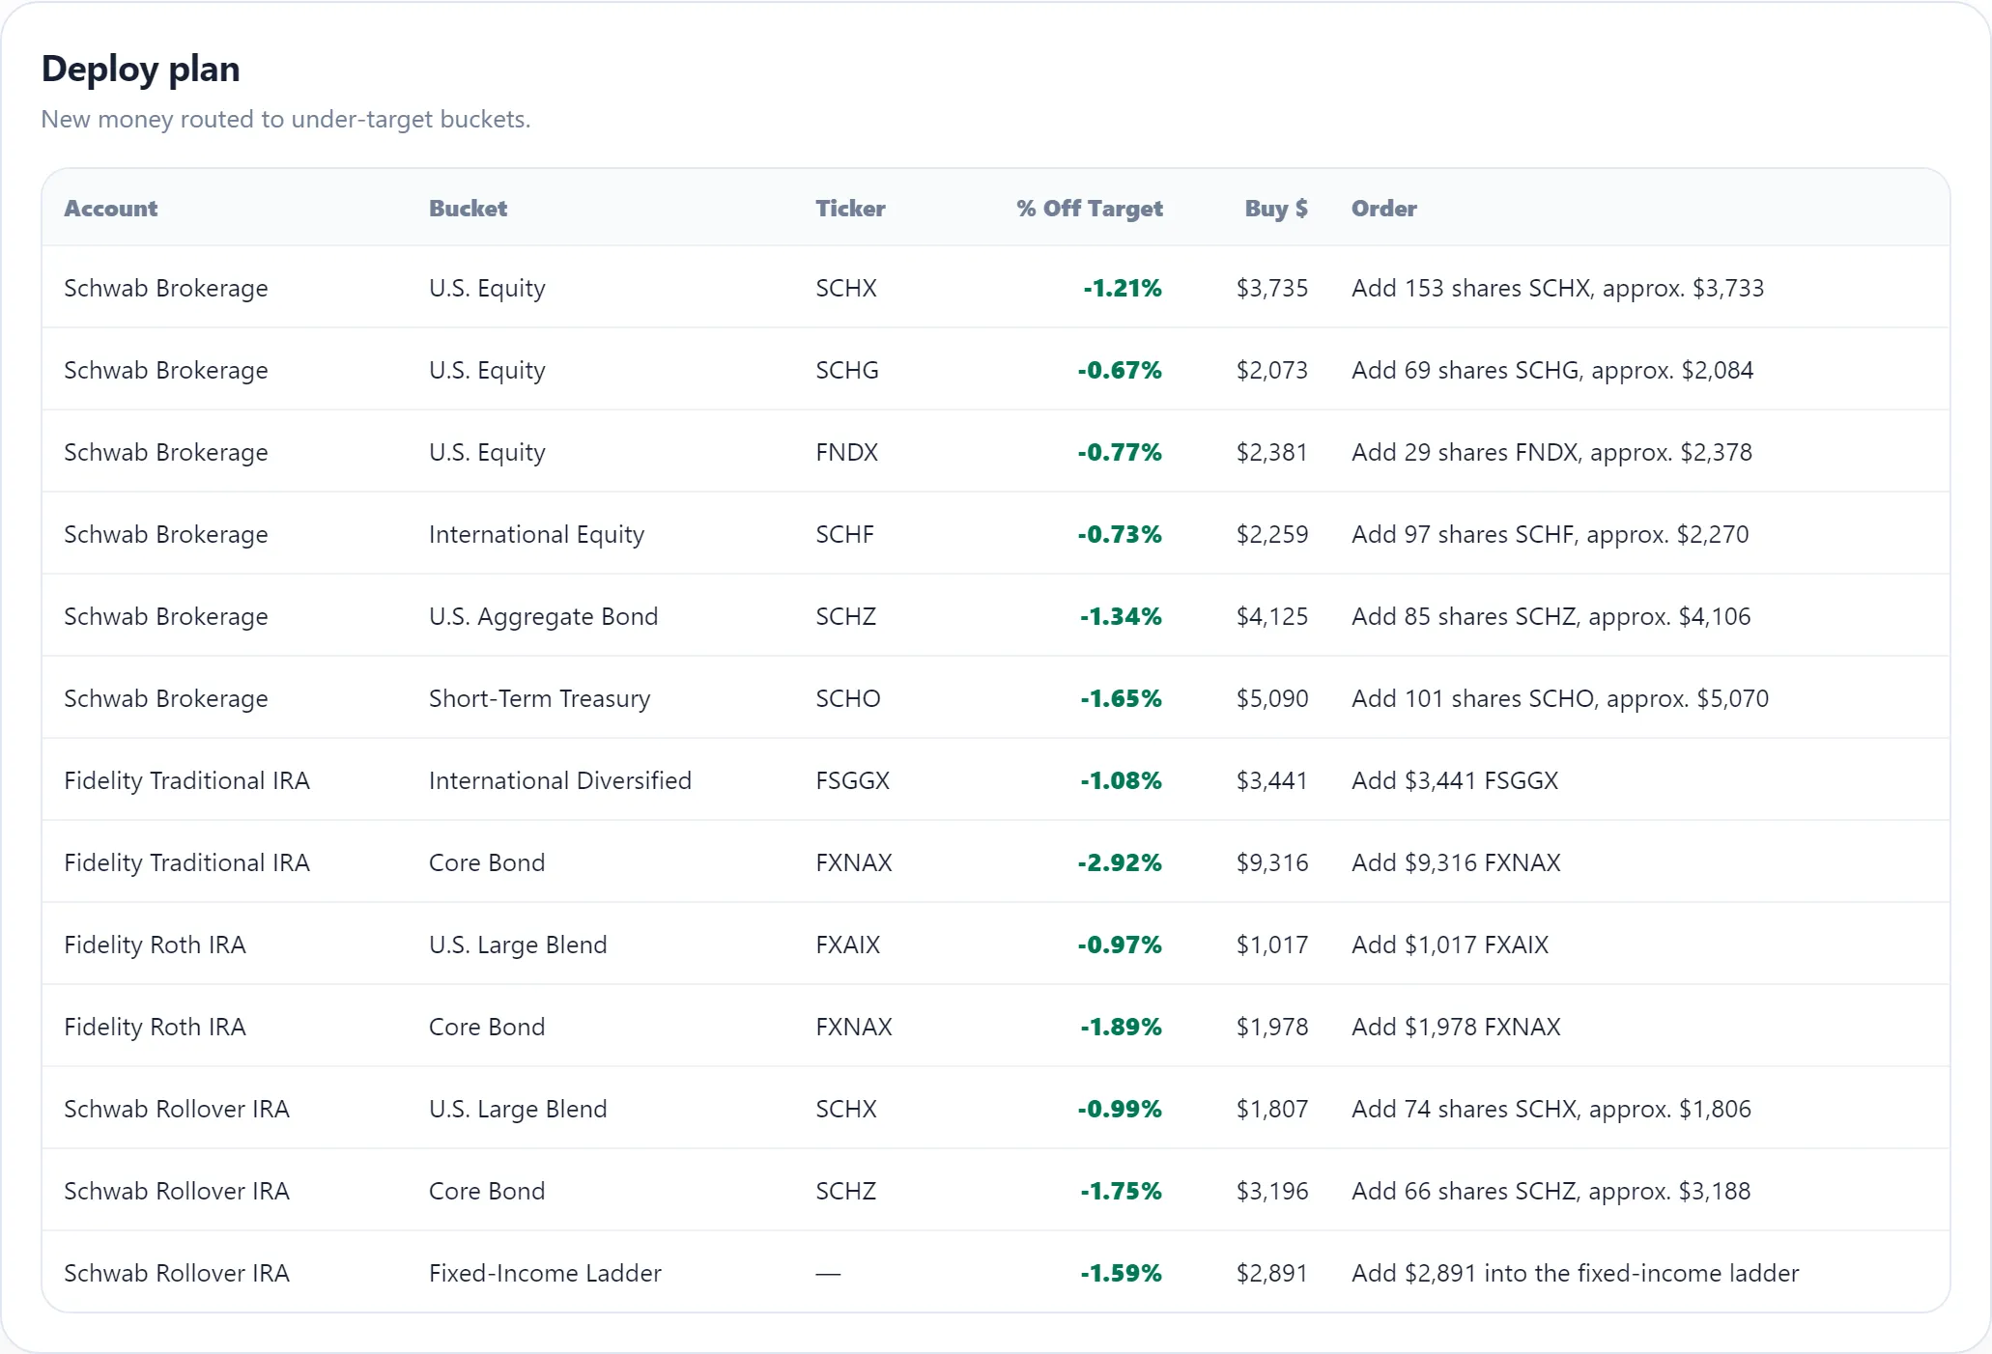The height and width of the screenshot is (1354, 1992).
Task: Click the FSGGX row Fidelity Traditional IRA cell
Action: click(186, 781)
